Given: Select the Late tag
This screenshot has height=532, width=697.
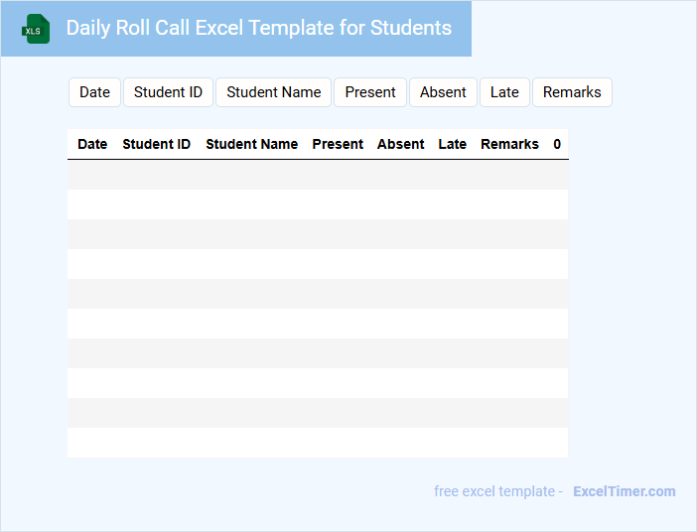Looking at the screenshot, I should point(504,92).
